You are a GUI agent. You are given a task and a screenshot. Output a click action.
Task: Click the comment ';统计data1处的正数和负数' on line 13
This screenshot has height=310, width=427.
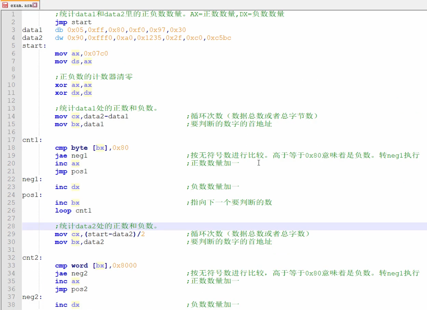[x=107, y=108]
